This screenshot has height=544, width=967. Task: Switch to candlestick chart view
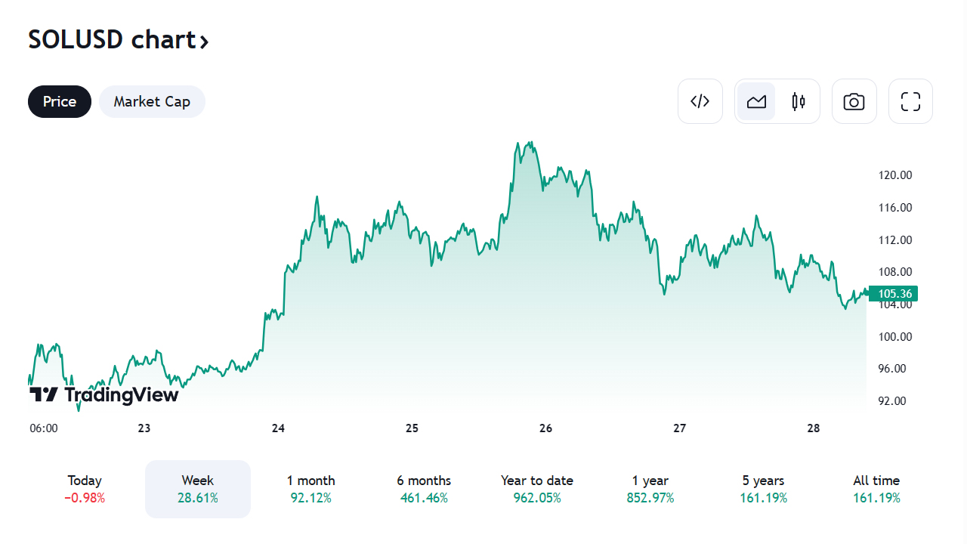[x=799, y=101]
